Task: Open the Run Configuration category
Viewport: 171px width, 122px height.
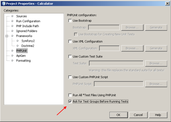Action: tap(28, 21)
